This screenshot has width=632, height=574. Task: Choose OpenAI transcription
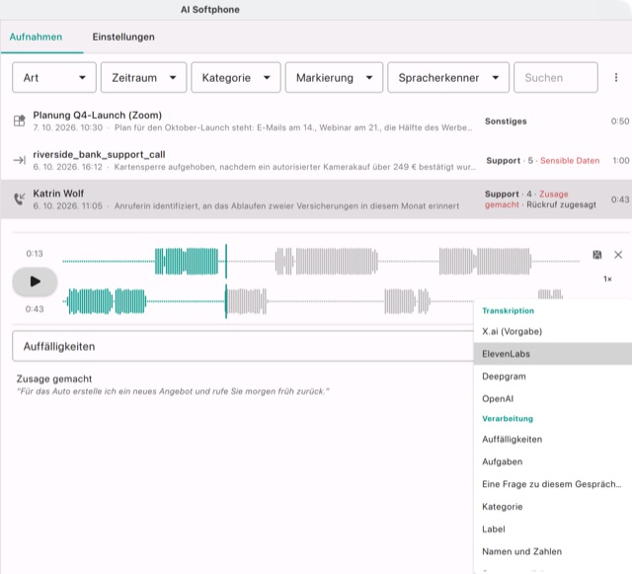(x=553, y=398)
